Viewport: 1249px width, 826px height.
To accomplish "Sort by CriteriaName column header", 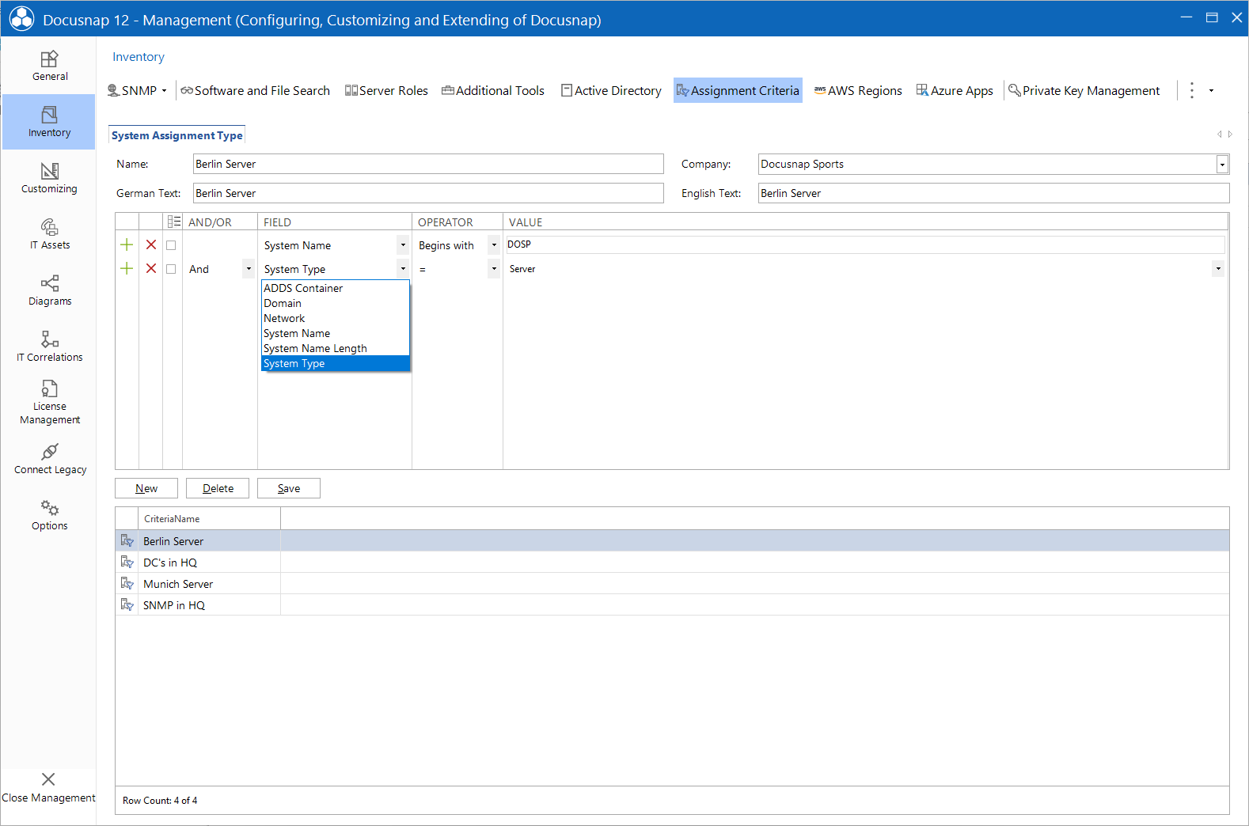I will pyautogui.click(x=209, y=519).
